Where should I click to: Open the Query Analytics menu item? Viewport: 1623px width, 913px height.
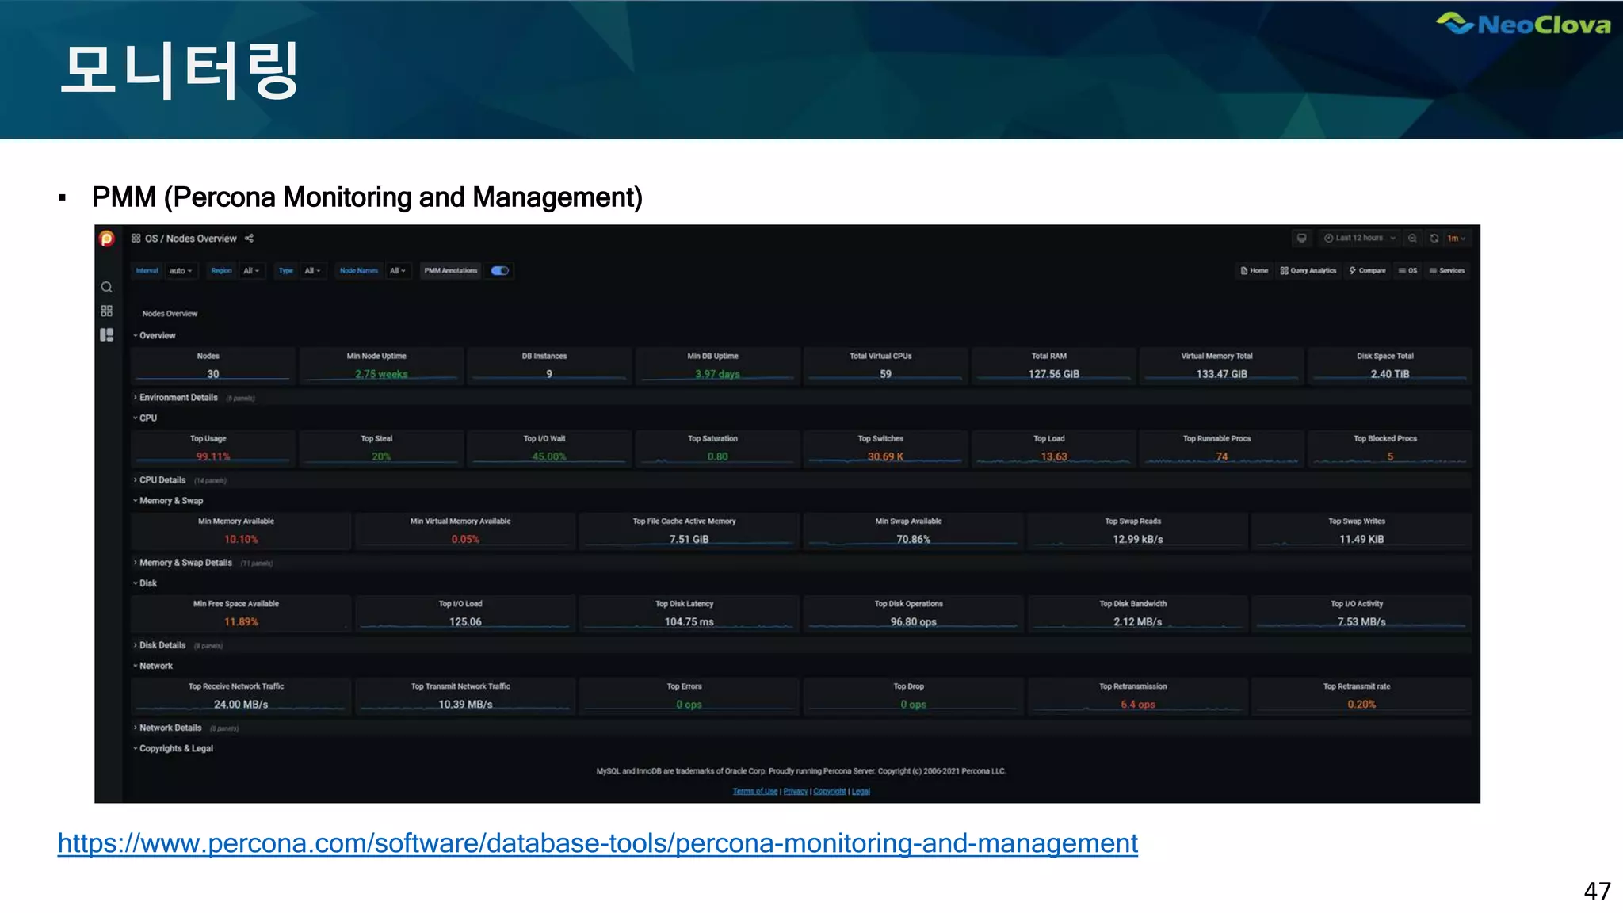(x=1308, y=271)
